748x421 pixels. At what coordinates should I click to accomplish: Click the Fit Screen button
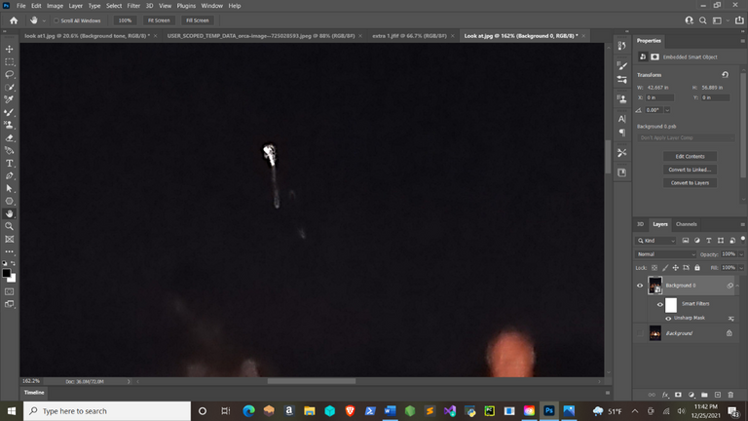pos(159,20)
